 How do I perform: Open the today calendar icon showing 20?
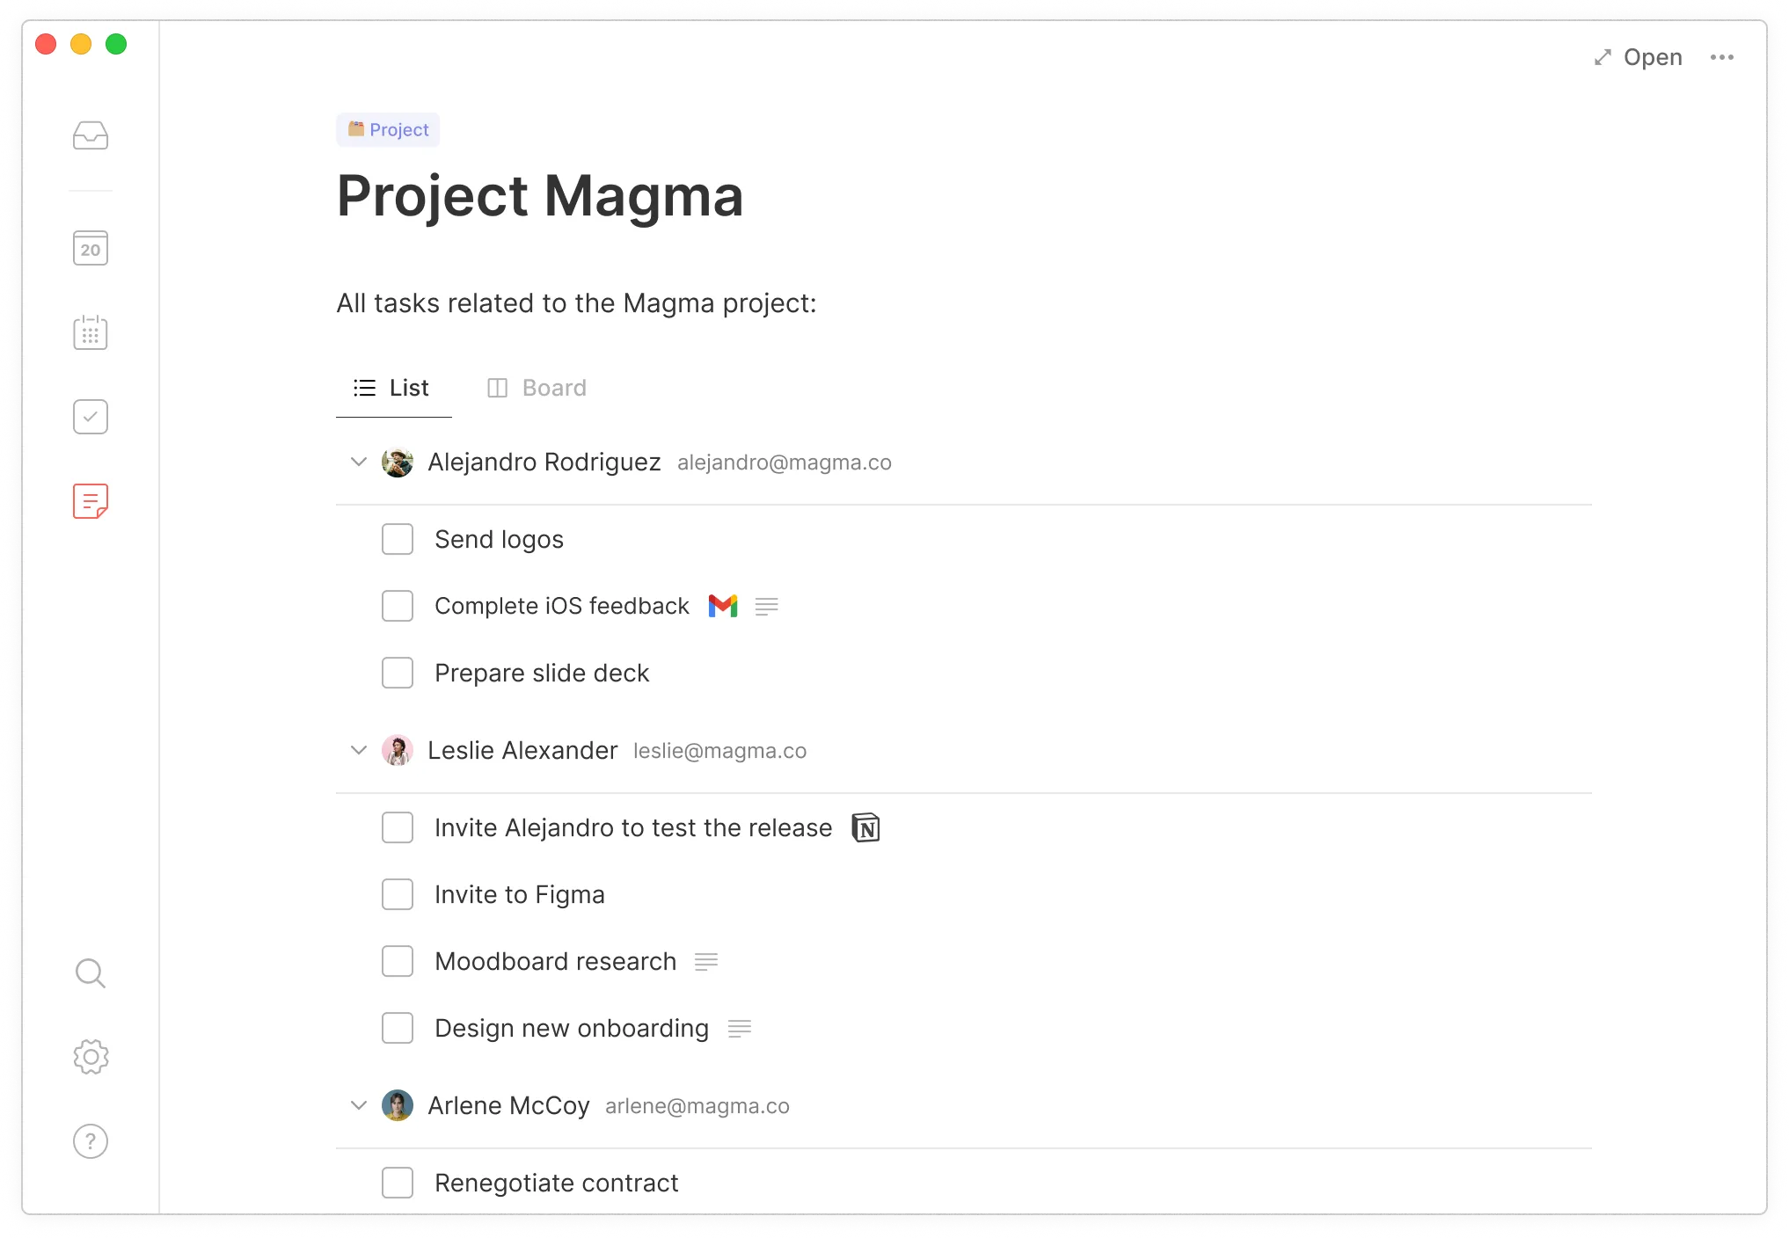click(x=90, y=248)
